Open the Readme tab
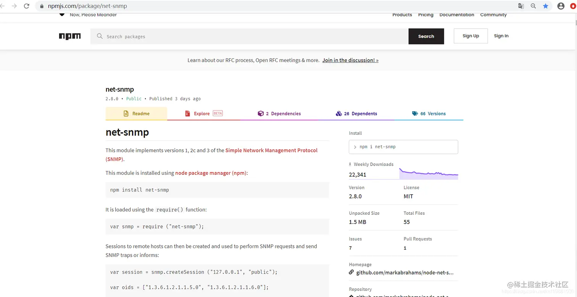The height and width of the screenshot is (297, 577). (136, 113)
